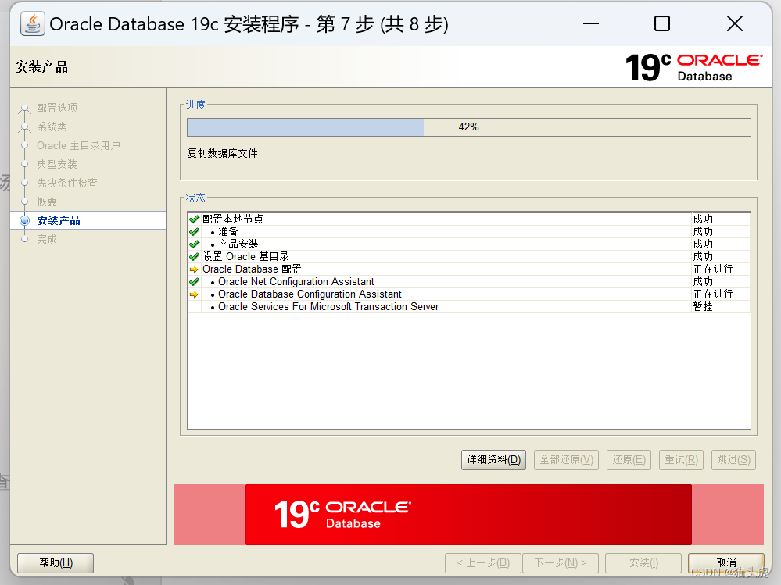Screen dimensions: 781x585
Task: Select the 概要 step in sidebar
Action: tap(47, 202)
